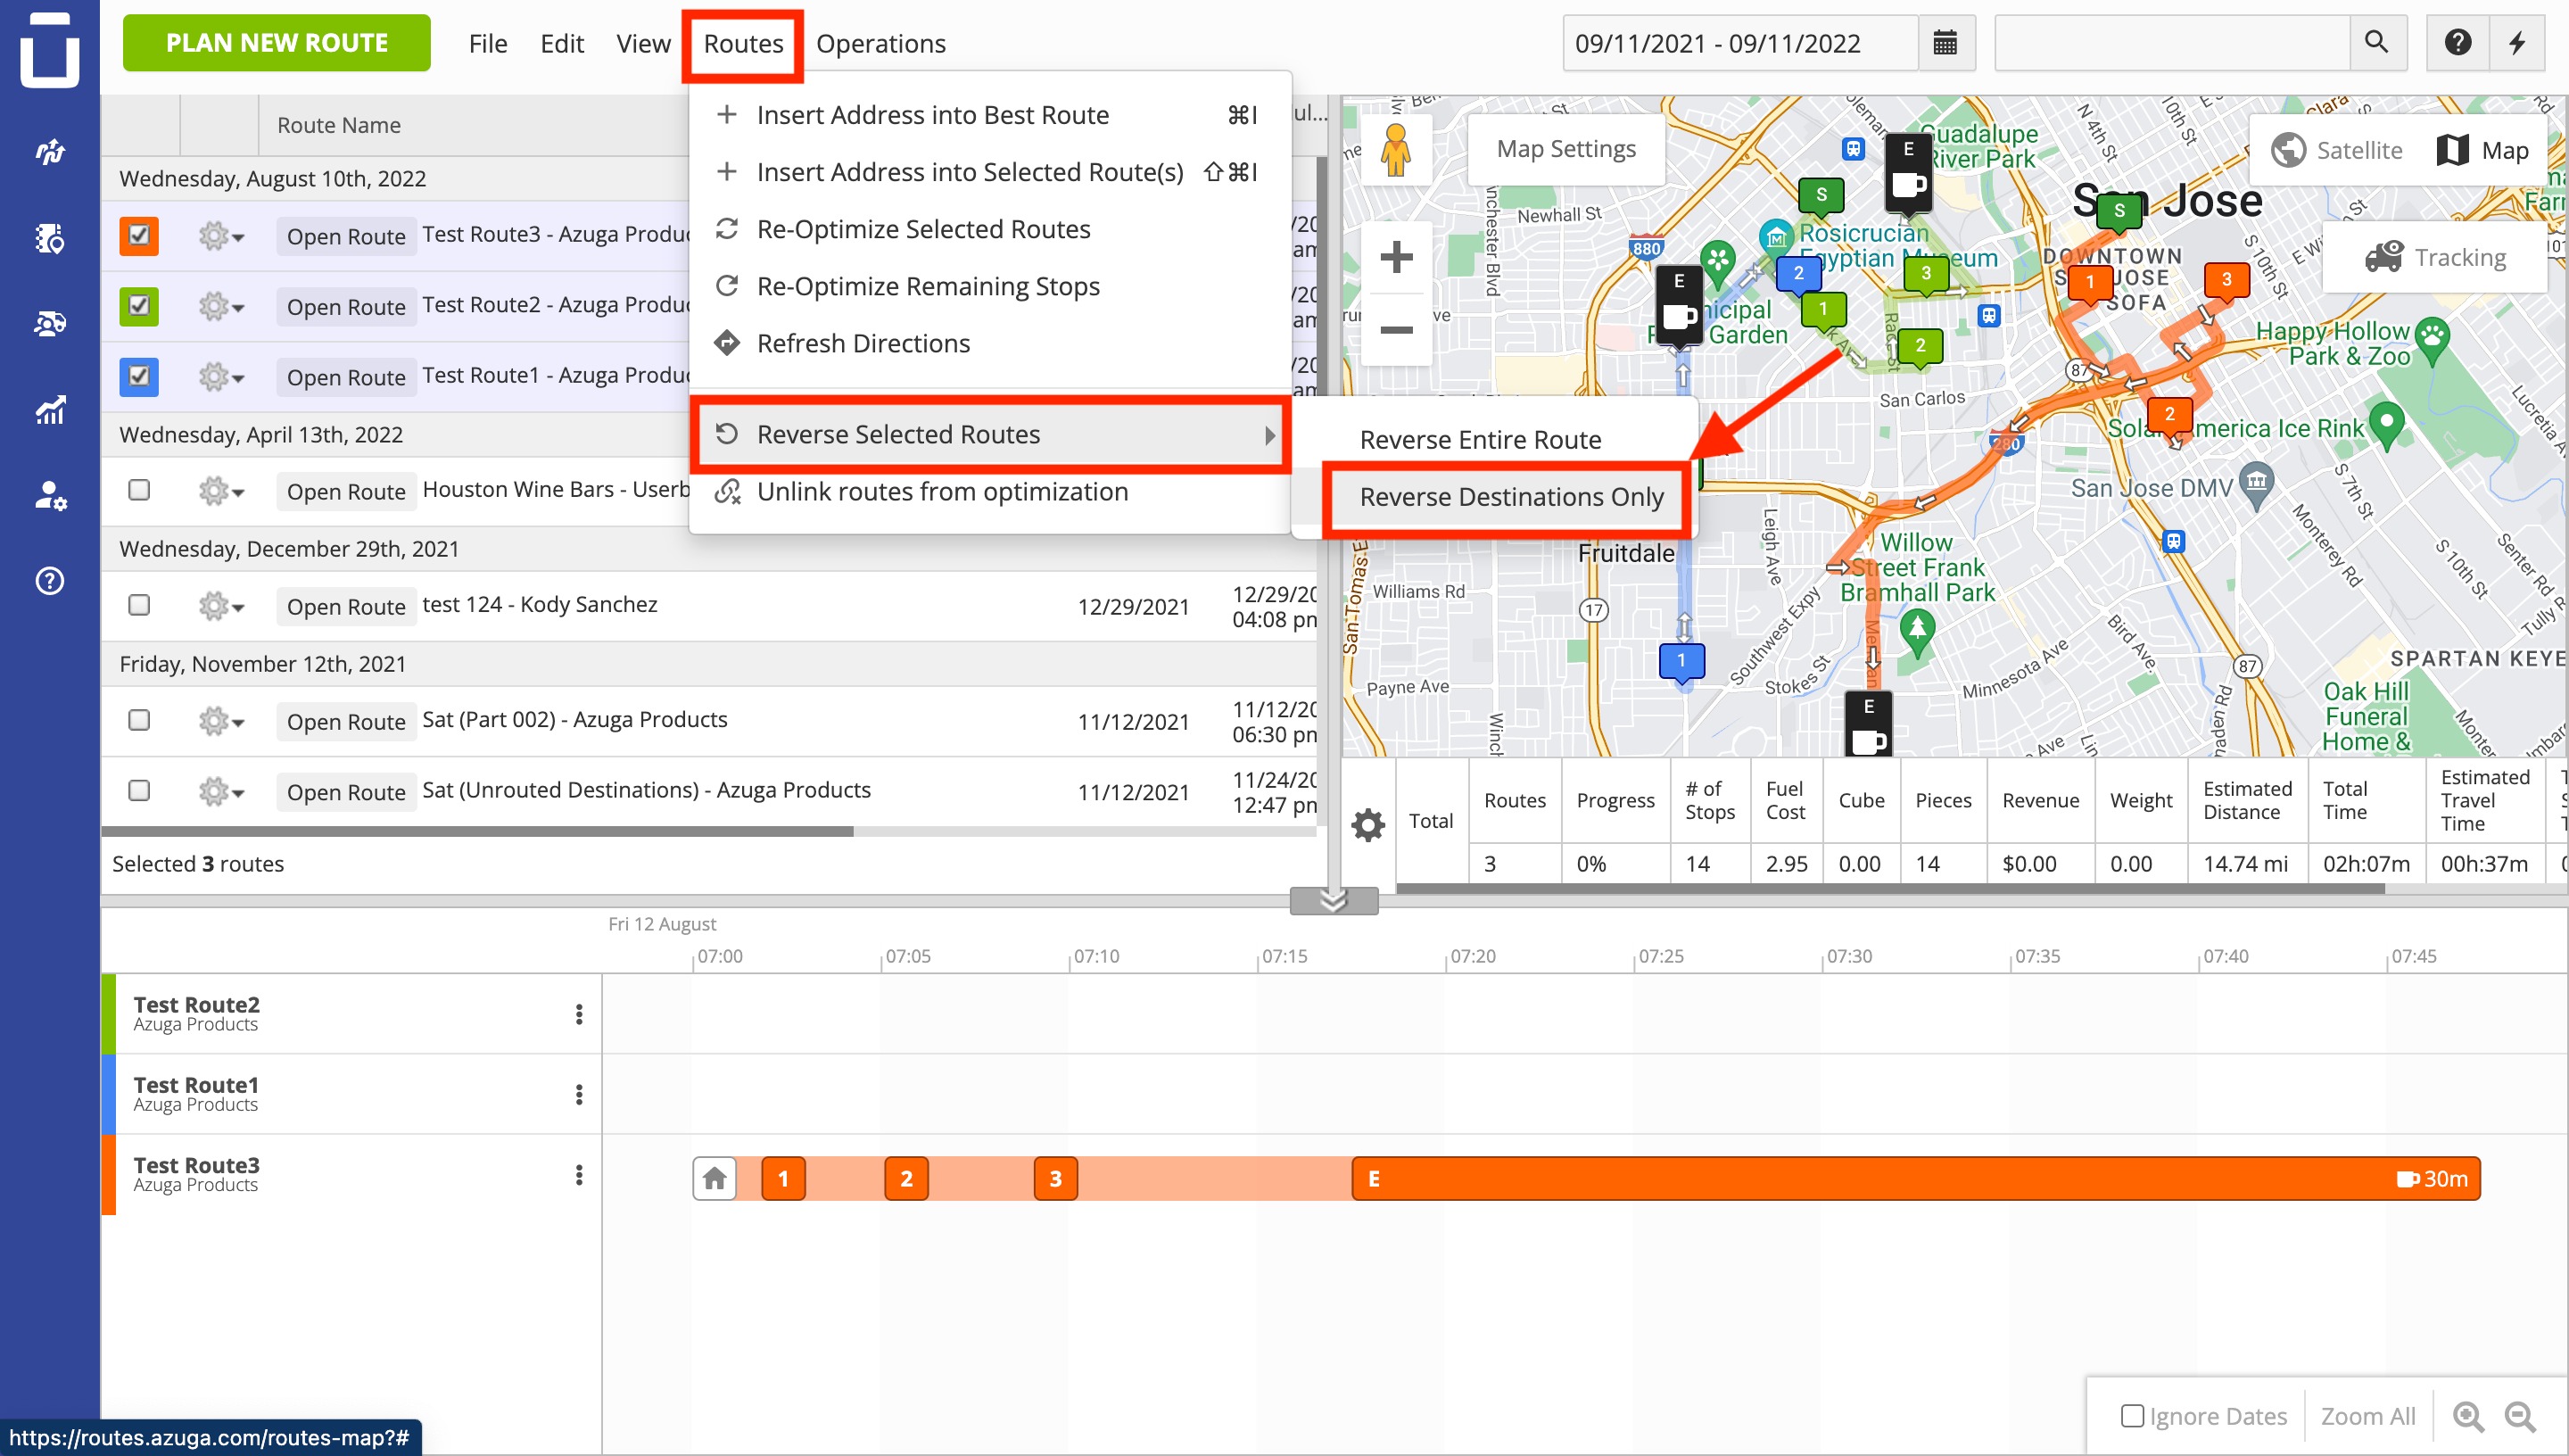This screenshot has width=2569, height=1456.
Task: Click the route list horizontal scrollbar
Action: (478, 831)
